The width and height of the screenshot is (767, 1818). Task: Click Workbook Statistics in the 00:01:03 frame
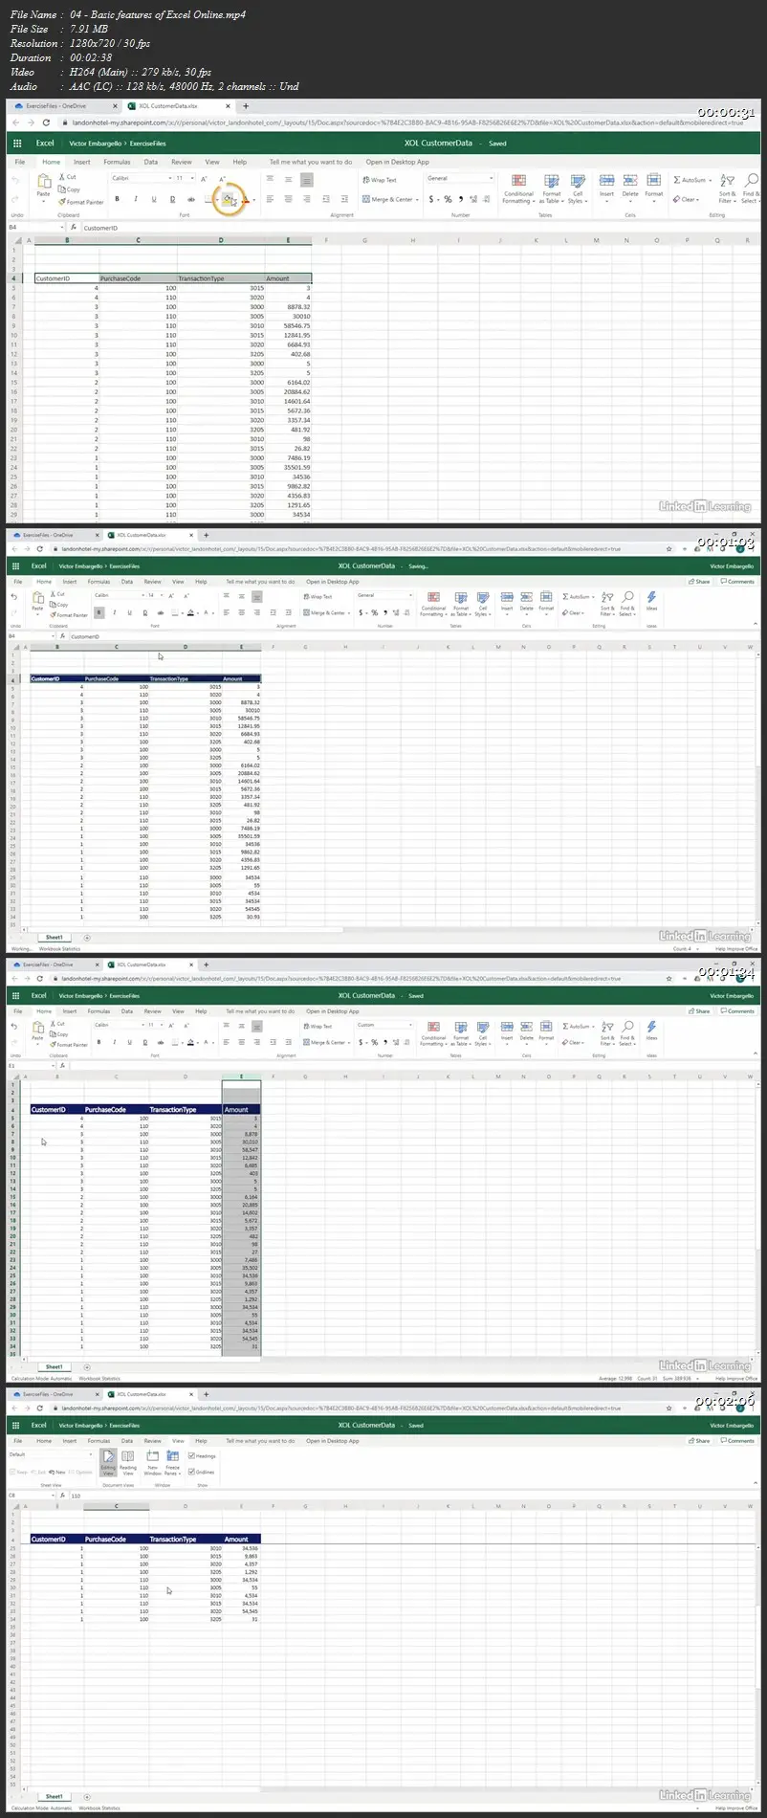click(59, 949)
